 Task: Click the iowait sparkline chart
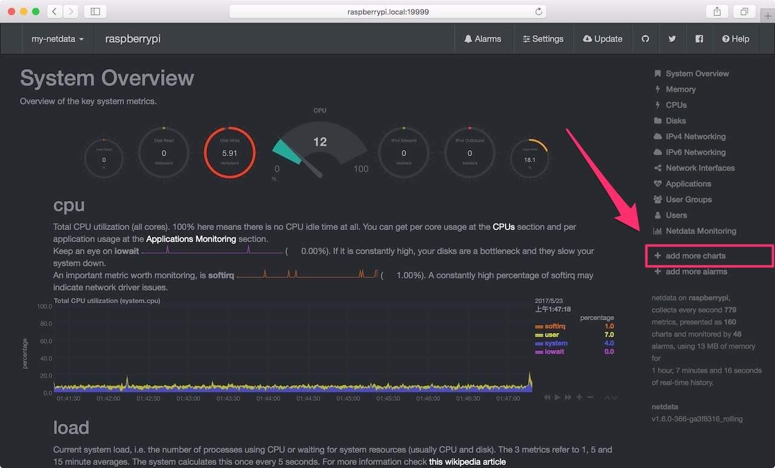pos(213,251)
